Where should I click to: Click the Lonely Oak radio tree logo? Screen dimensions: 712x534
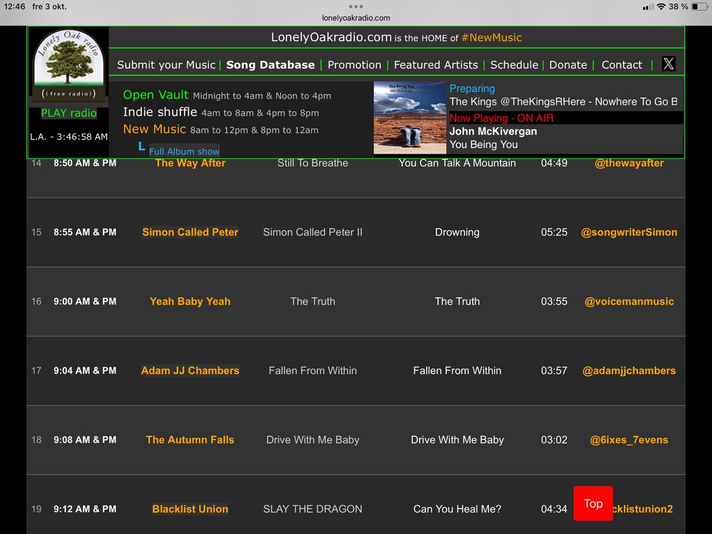(69, 65)
